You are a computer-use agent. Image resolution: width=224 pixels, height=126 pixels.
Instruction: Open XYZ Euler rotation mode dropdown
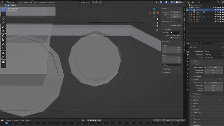pos(171,65)
